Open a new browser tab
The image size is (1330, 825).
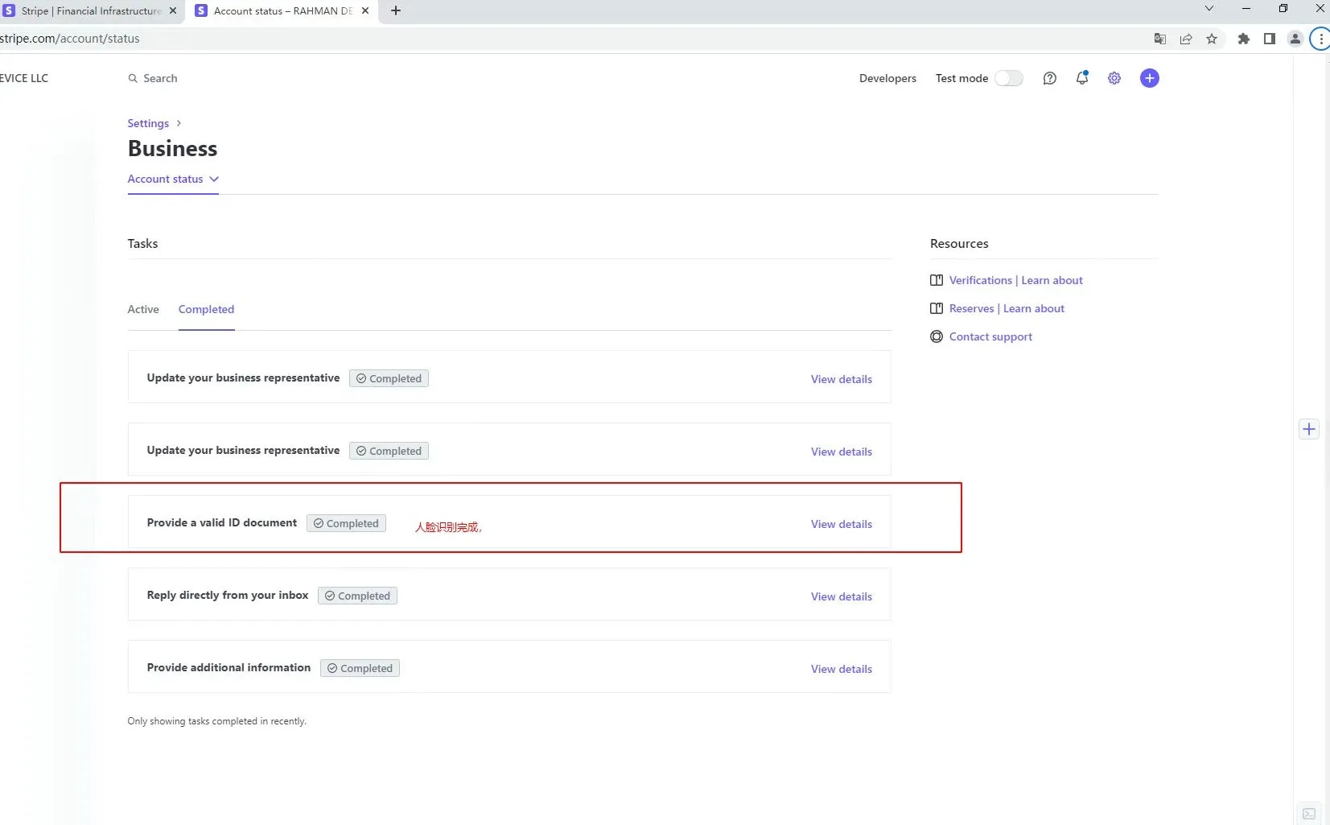pos(396,10)
